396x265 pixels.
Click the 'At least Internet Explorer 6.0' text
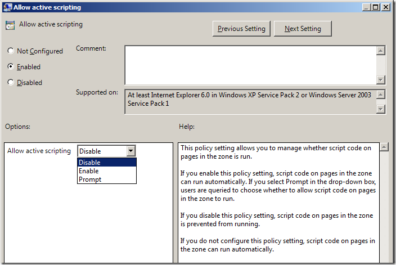[x=168, y=95]
